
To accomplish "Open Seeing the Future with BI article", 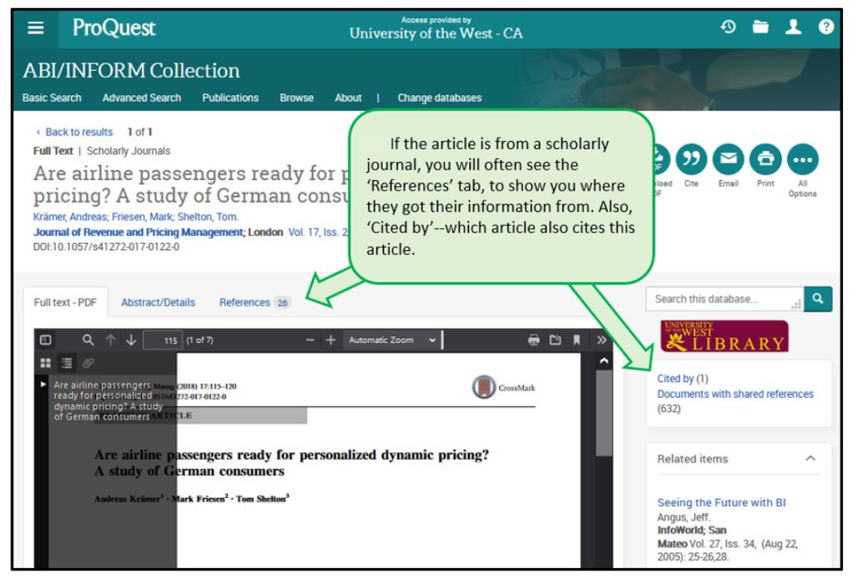I will 721,502.
